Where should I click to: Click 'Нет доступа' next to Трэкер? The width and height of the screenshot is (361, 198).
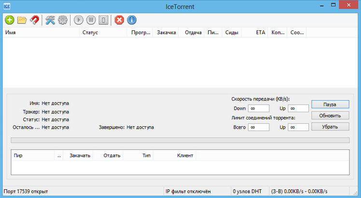coord(55,112)
